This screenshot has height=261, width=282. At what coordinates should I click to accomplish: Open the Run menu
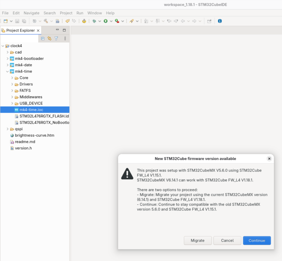click(80, 13)
